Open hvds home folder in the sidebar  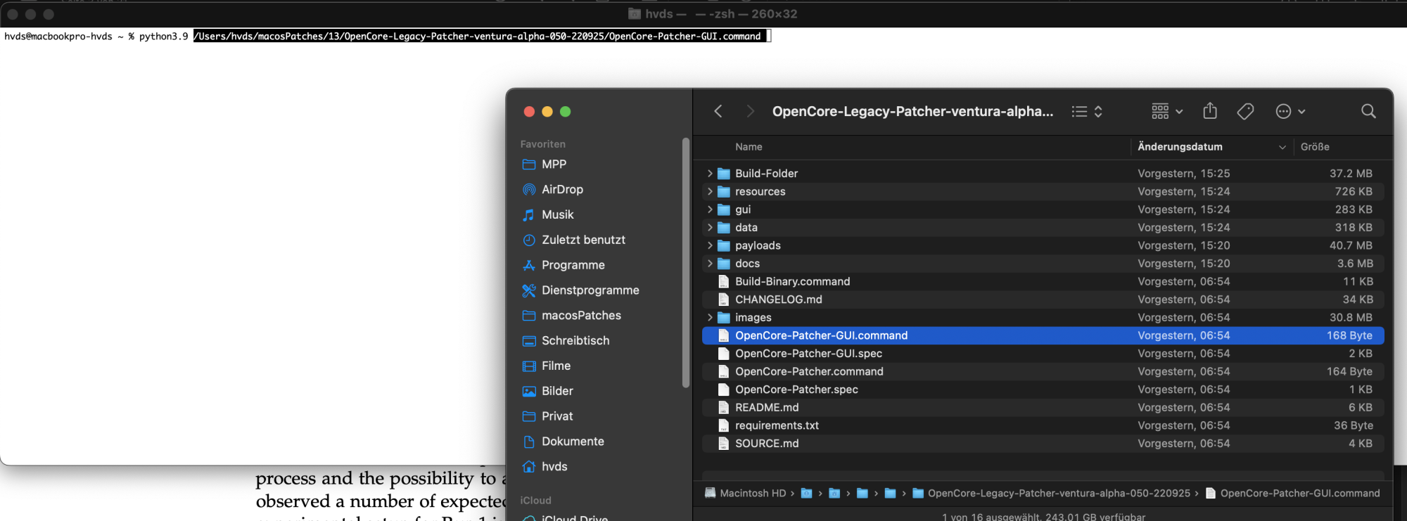point(554,467)
